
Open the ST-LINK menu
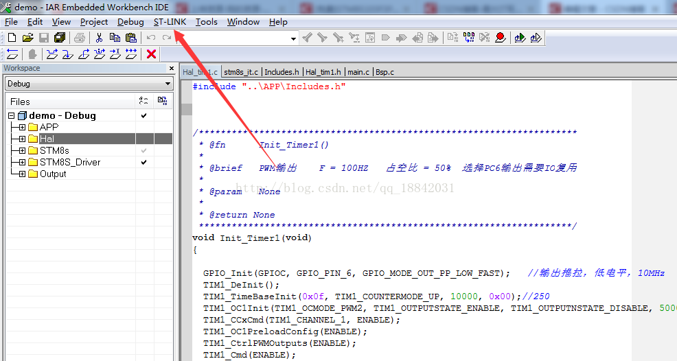[170, 21]
